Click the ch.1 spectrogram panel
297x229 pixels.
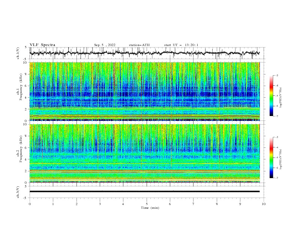pos(144,91)
